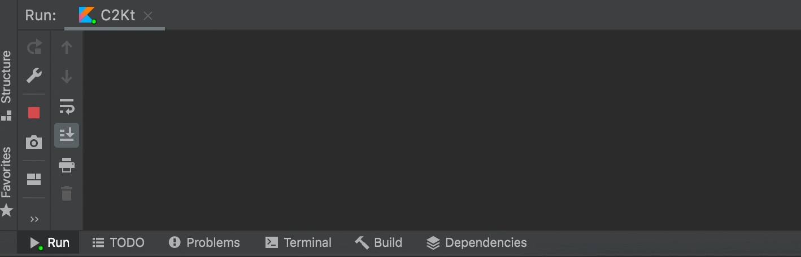
Task: Toggle scroll to end of console
Action: coord(67,135)
